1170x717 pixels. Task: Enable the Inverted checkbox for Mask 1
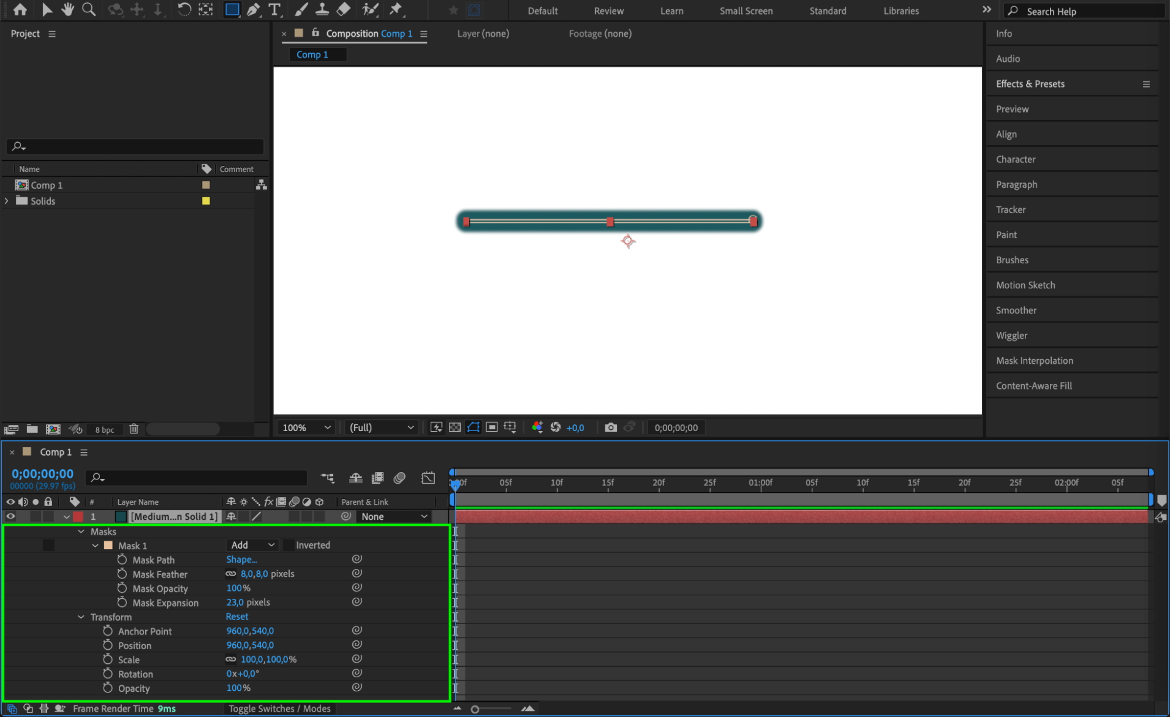point(289,545)
